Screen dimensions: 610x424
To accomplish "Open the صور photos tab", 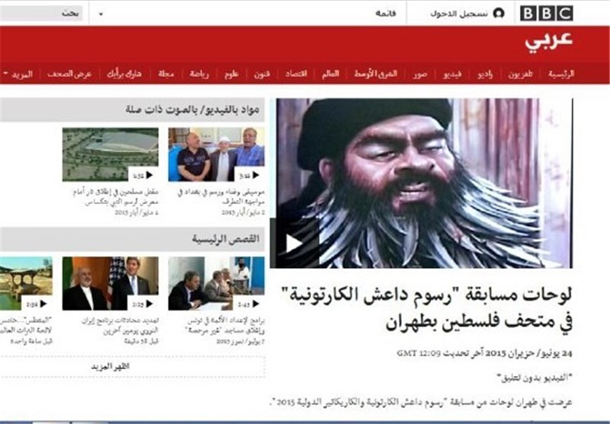I will tap(420, 74).
